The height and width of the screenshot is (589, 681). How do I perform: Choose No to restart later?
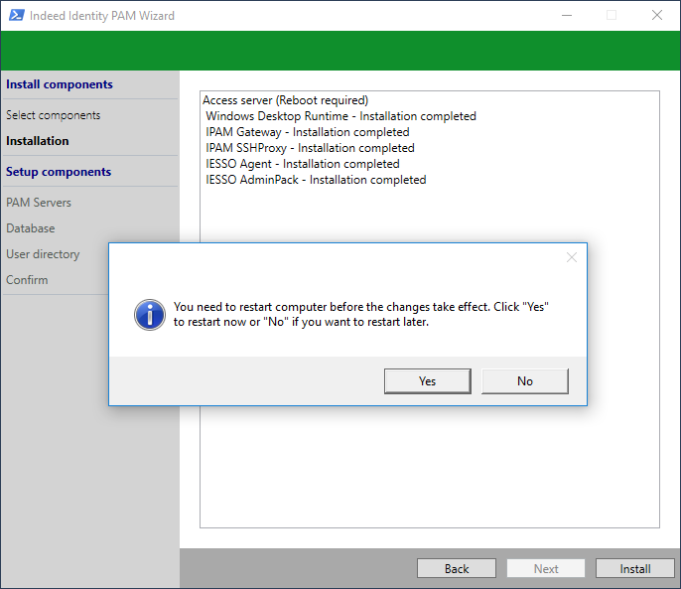pos(524,381)
